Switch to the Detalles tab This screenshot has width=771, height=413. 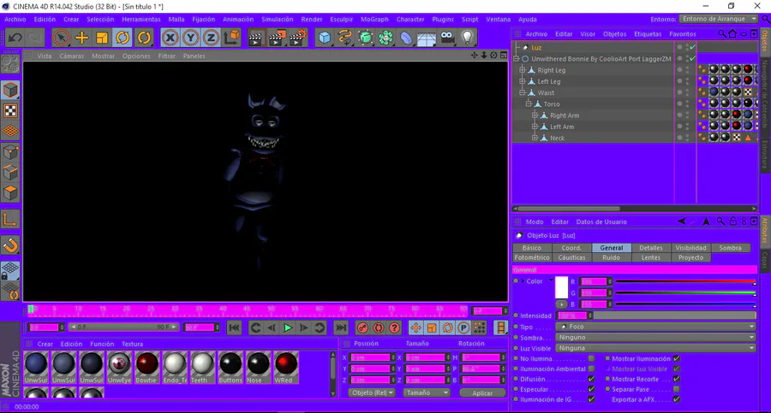(x=650, y=248)
